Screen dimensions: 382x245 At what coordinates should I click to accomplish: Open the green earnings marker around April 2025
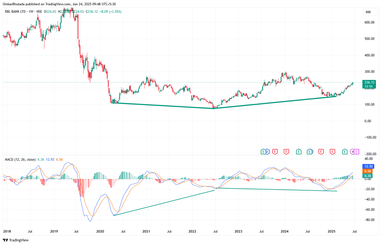(x=344, y=152)
